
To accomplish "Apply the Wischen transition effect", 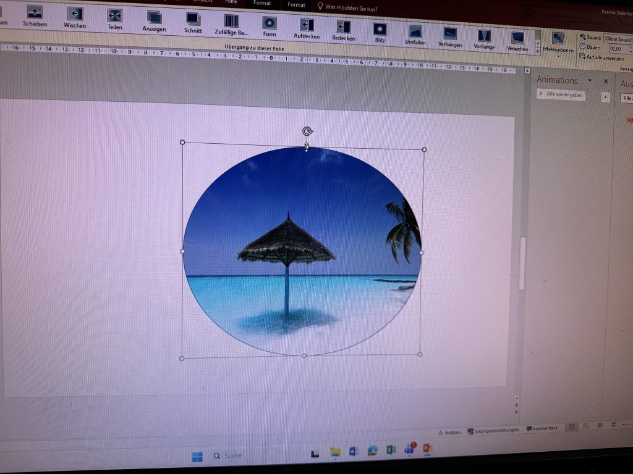I will pos(75,17).
